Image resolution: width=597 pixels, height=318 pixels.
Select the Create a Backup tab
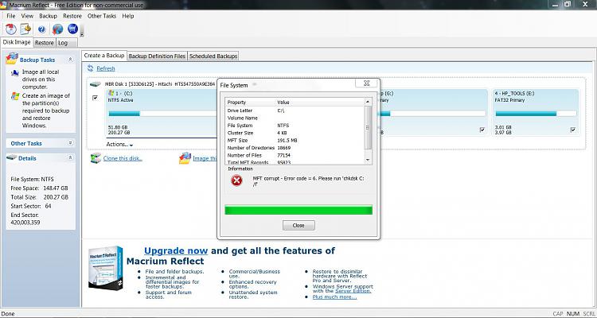pos(104,56)
